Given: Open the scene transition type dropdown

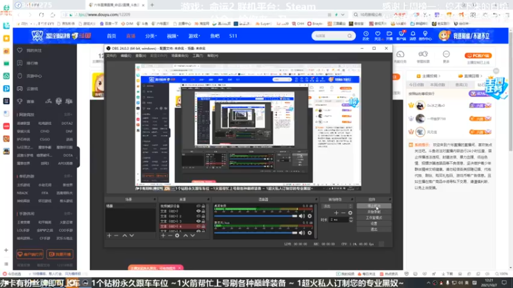Looking at the screenshot, I should 337,206.
